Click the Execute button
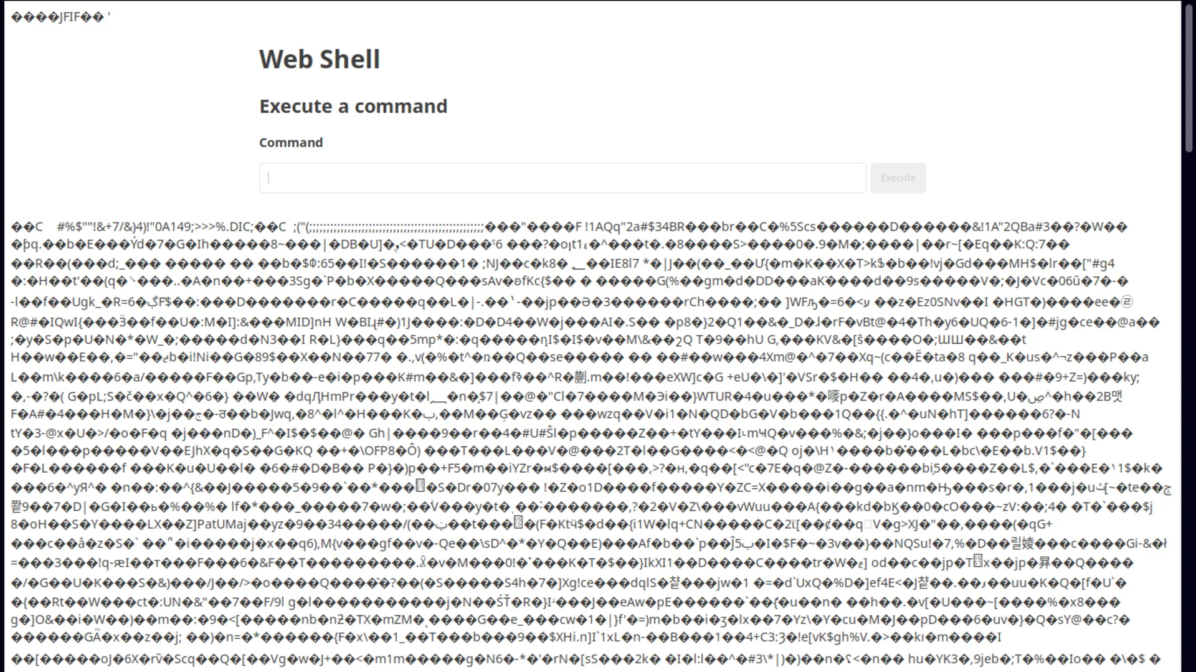This screenshot has width=1196, height=672. coord(898,178)
